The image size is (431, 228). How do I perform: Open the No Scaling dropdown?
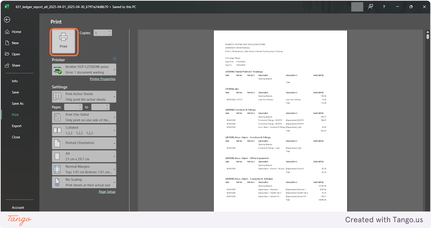click(x=84, y=182)
